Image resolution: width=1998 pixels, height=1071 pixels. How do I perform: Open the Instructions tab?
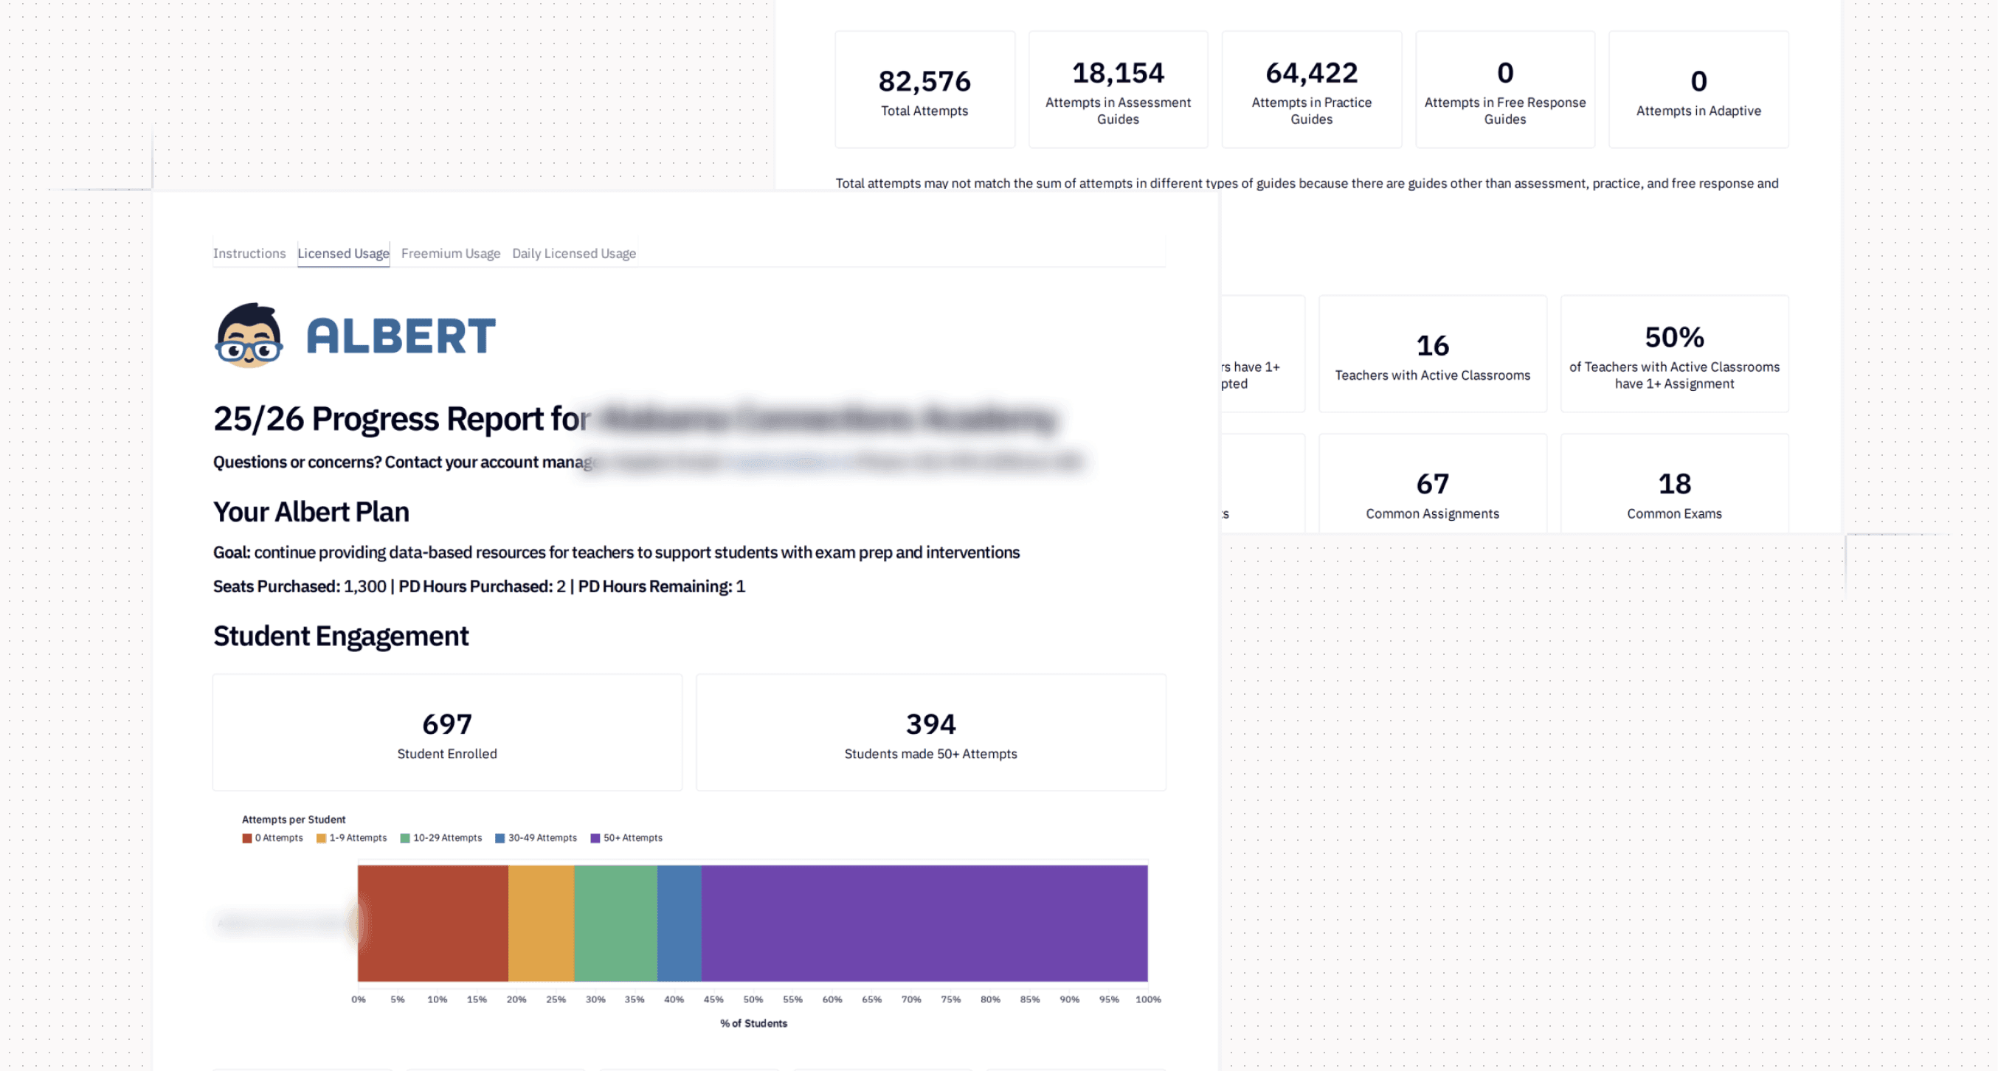249,254
